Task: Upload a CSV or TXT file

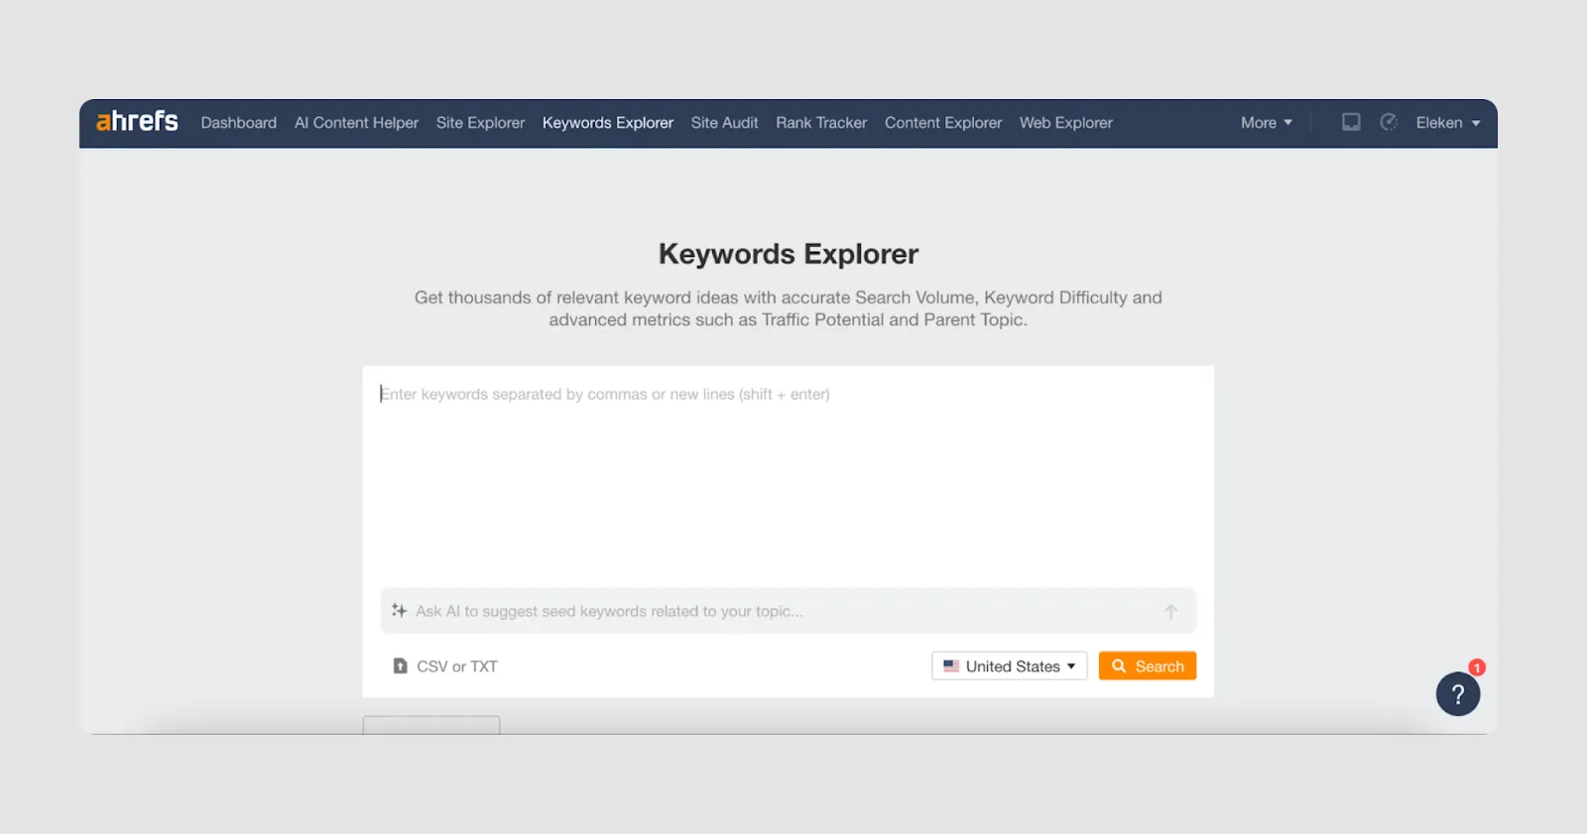Action: point(445,666)
